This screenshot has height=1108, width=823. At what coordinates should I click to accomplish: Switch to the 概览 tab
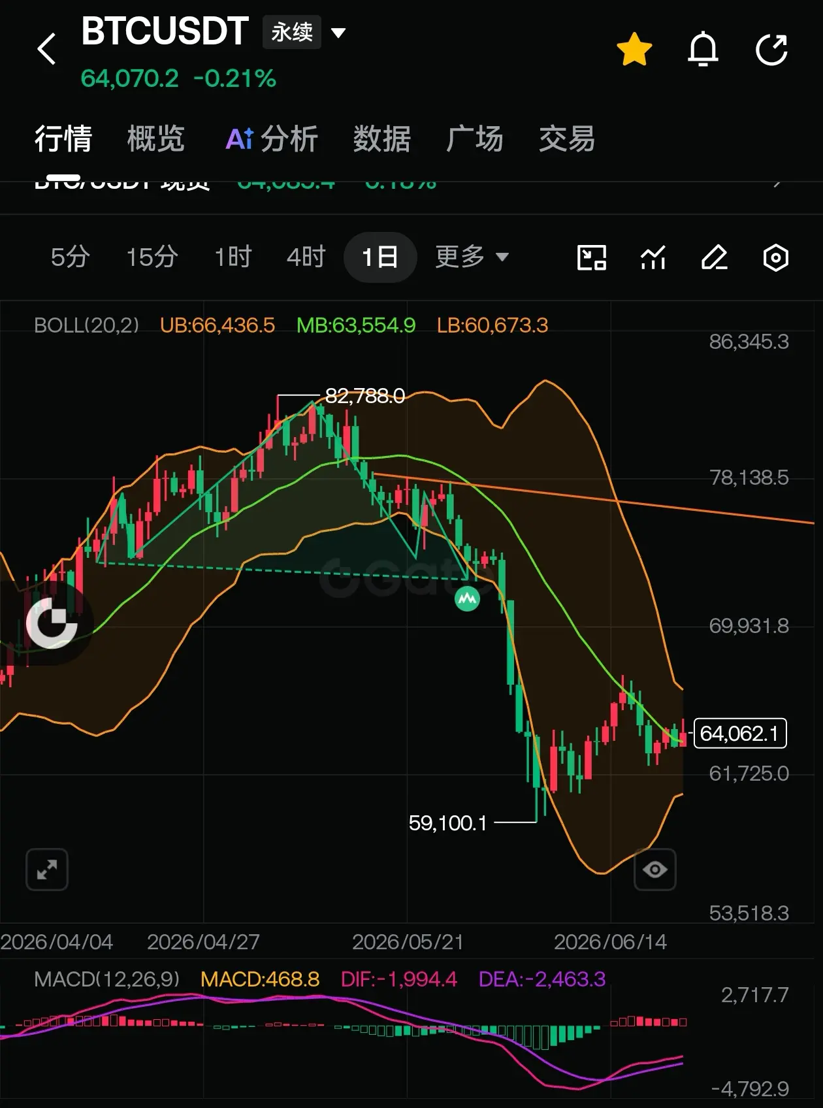[x=156, y=138]
